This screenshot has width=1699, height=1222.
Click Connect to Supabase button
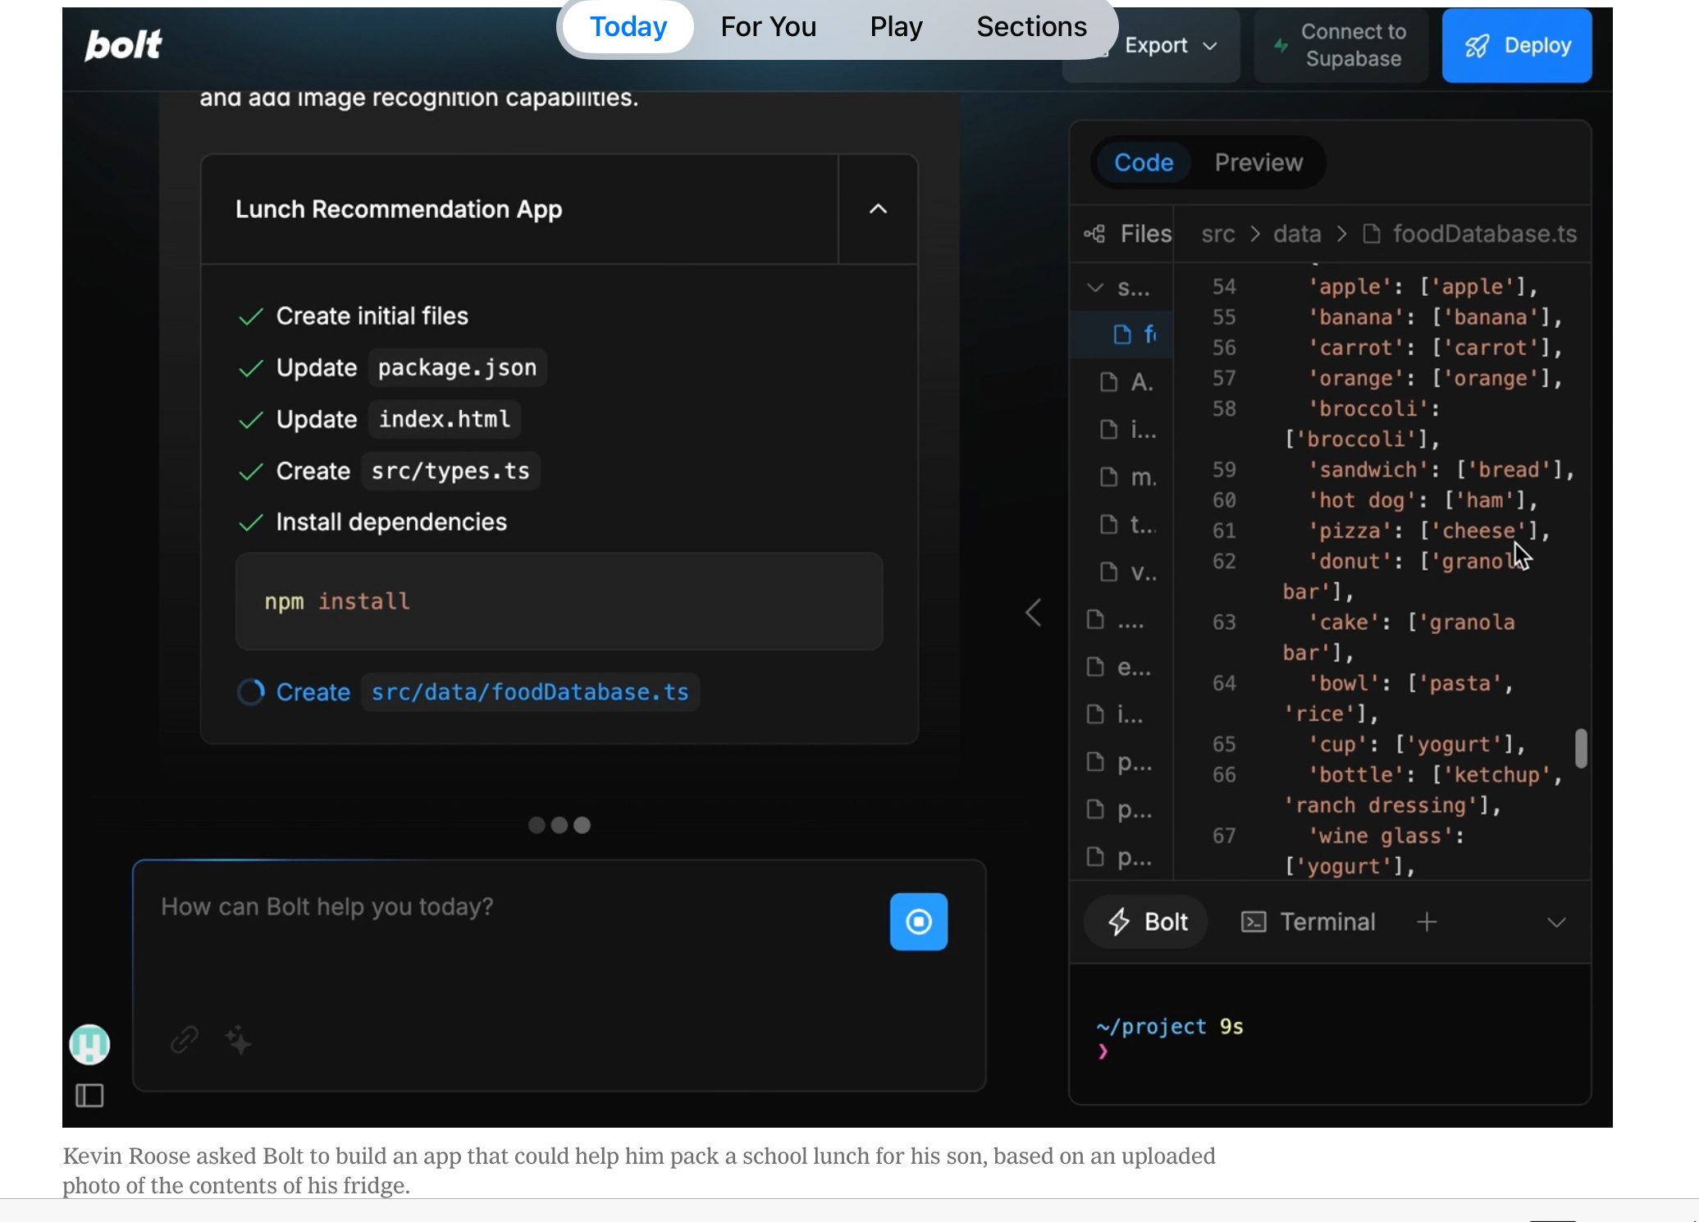click(1340, 46)
